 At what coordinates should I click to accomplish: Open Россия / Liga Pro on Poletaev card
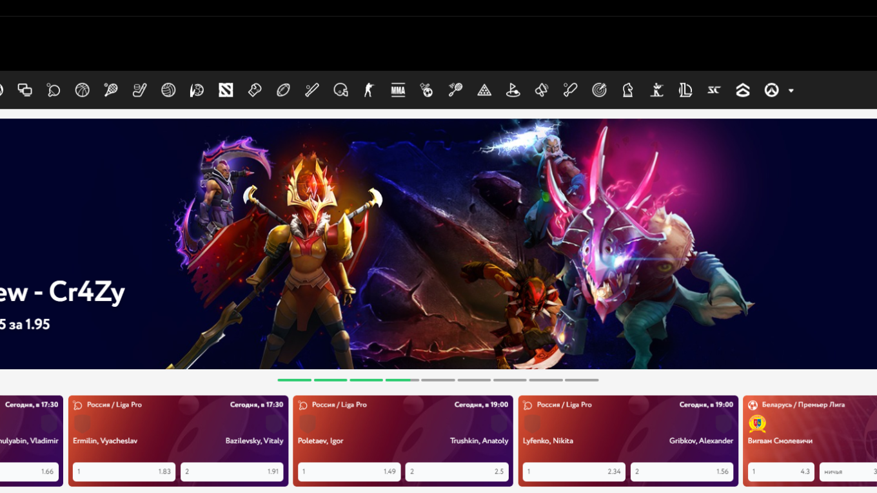click(x=339, y=405)
